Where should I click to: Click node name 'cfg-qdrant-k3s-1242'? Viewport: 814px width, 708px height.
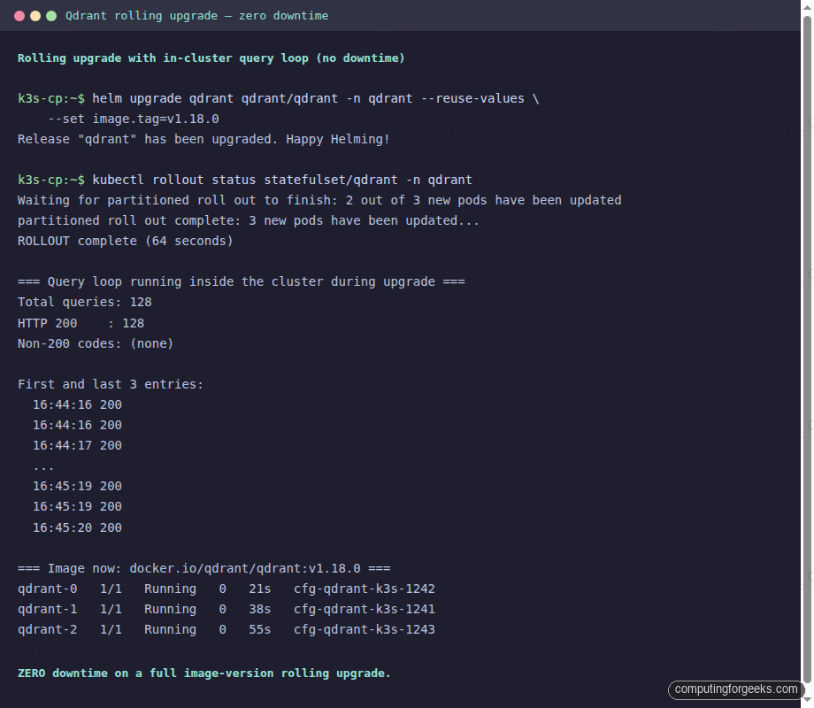tap(365, 589)
